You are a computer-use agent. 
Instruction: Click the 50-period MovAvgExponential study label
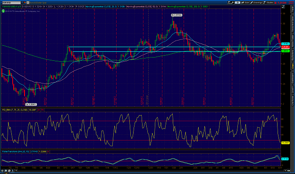click(x=143, y=7)
